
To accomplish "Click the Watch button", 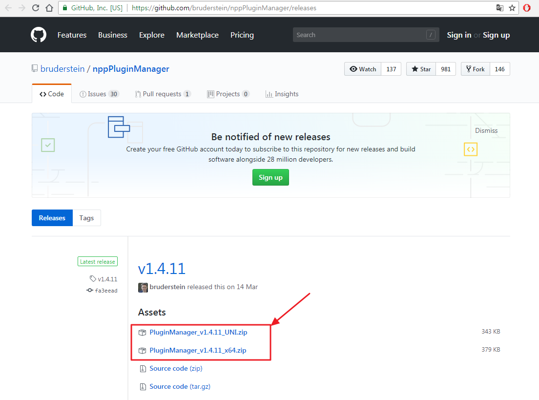I will [x=363, y=69].
